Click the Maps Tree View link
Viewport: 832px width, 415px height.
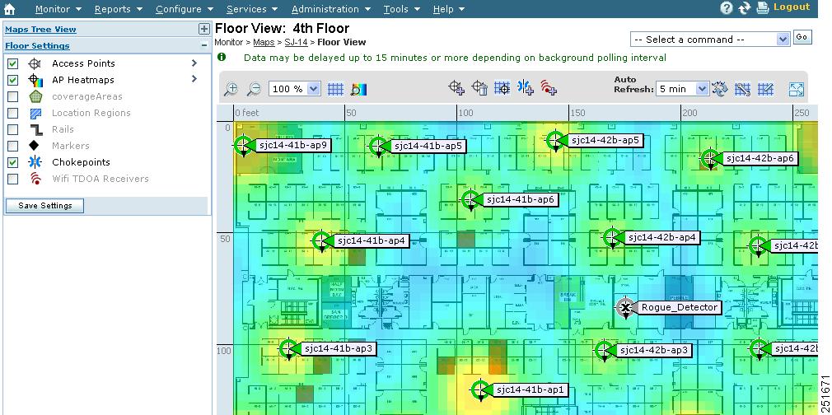[40, 29]
